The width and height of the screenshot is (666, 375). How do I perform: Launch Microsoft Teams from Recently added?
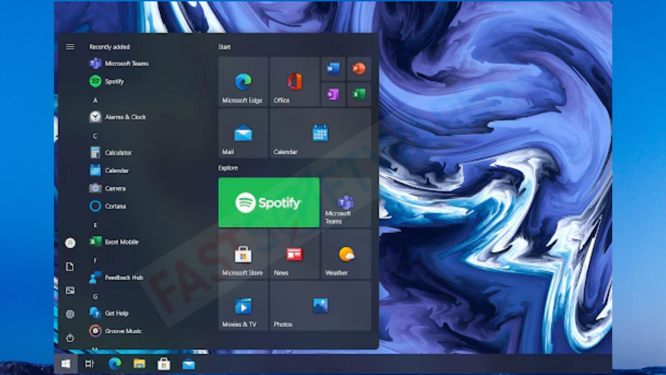(119, 64)
